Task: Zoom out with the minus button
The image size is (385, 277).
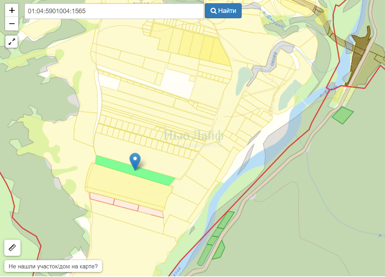Action: point(12,24)
